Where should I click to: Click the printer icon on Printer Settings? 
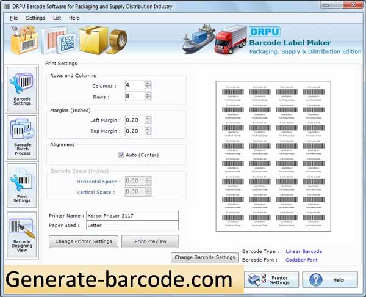(257, 279)
